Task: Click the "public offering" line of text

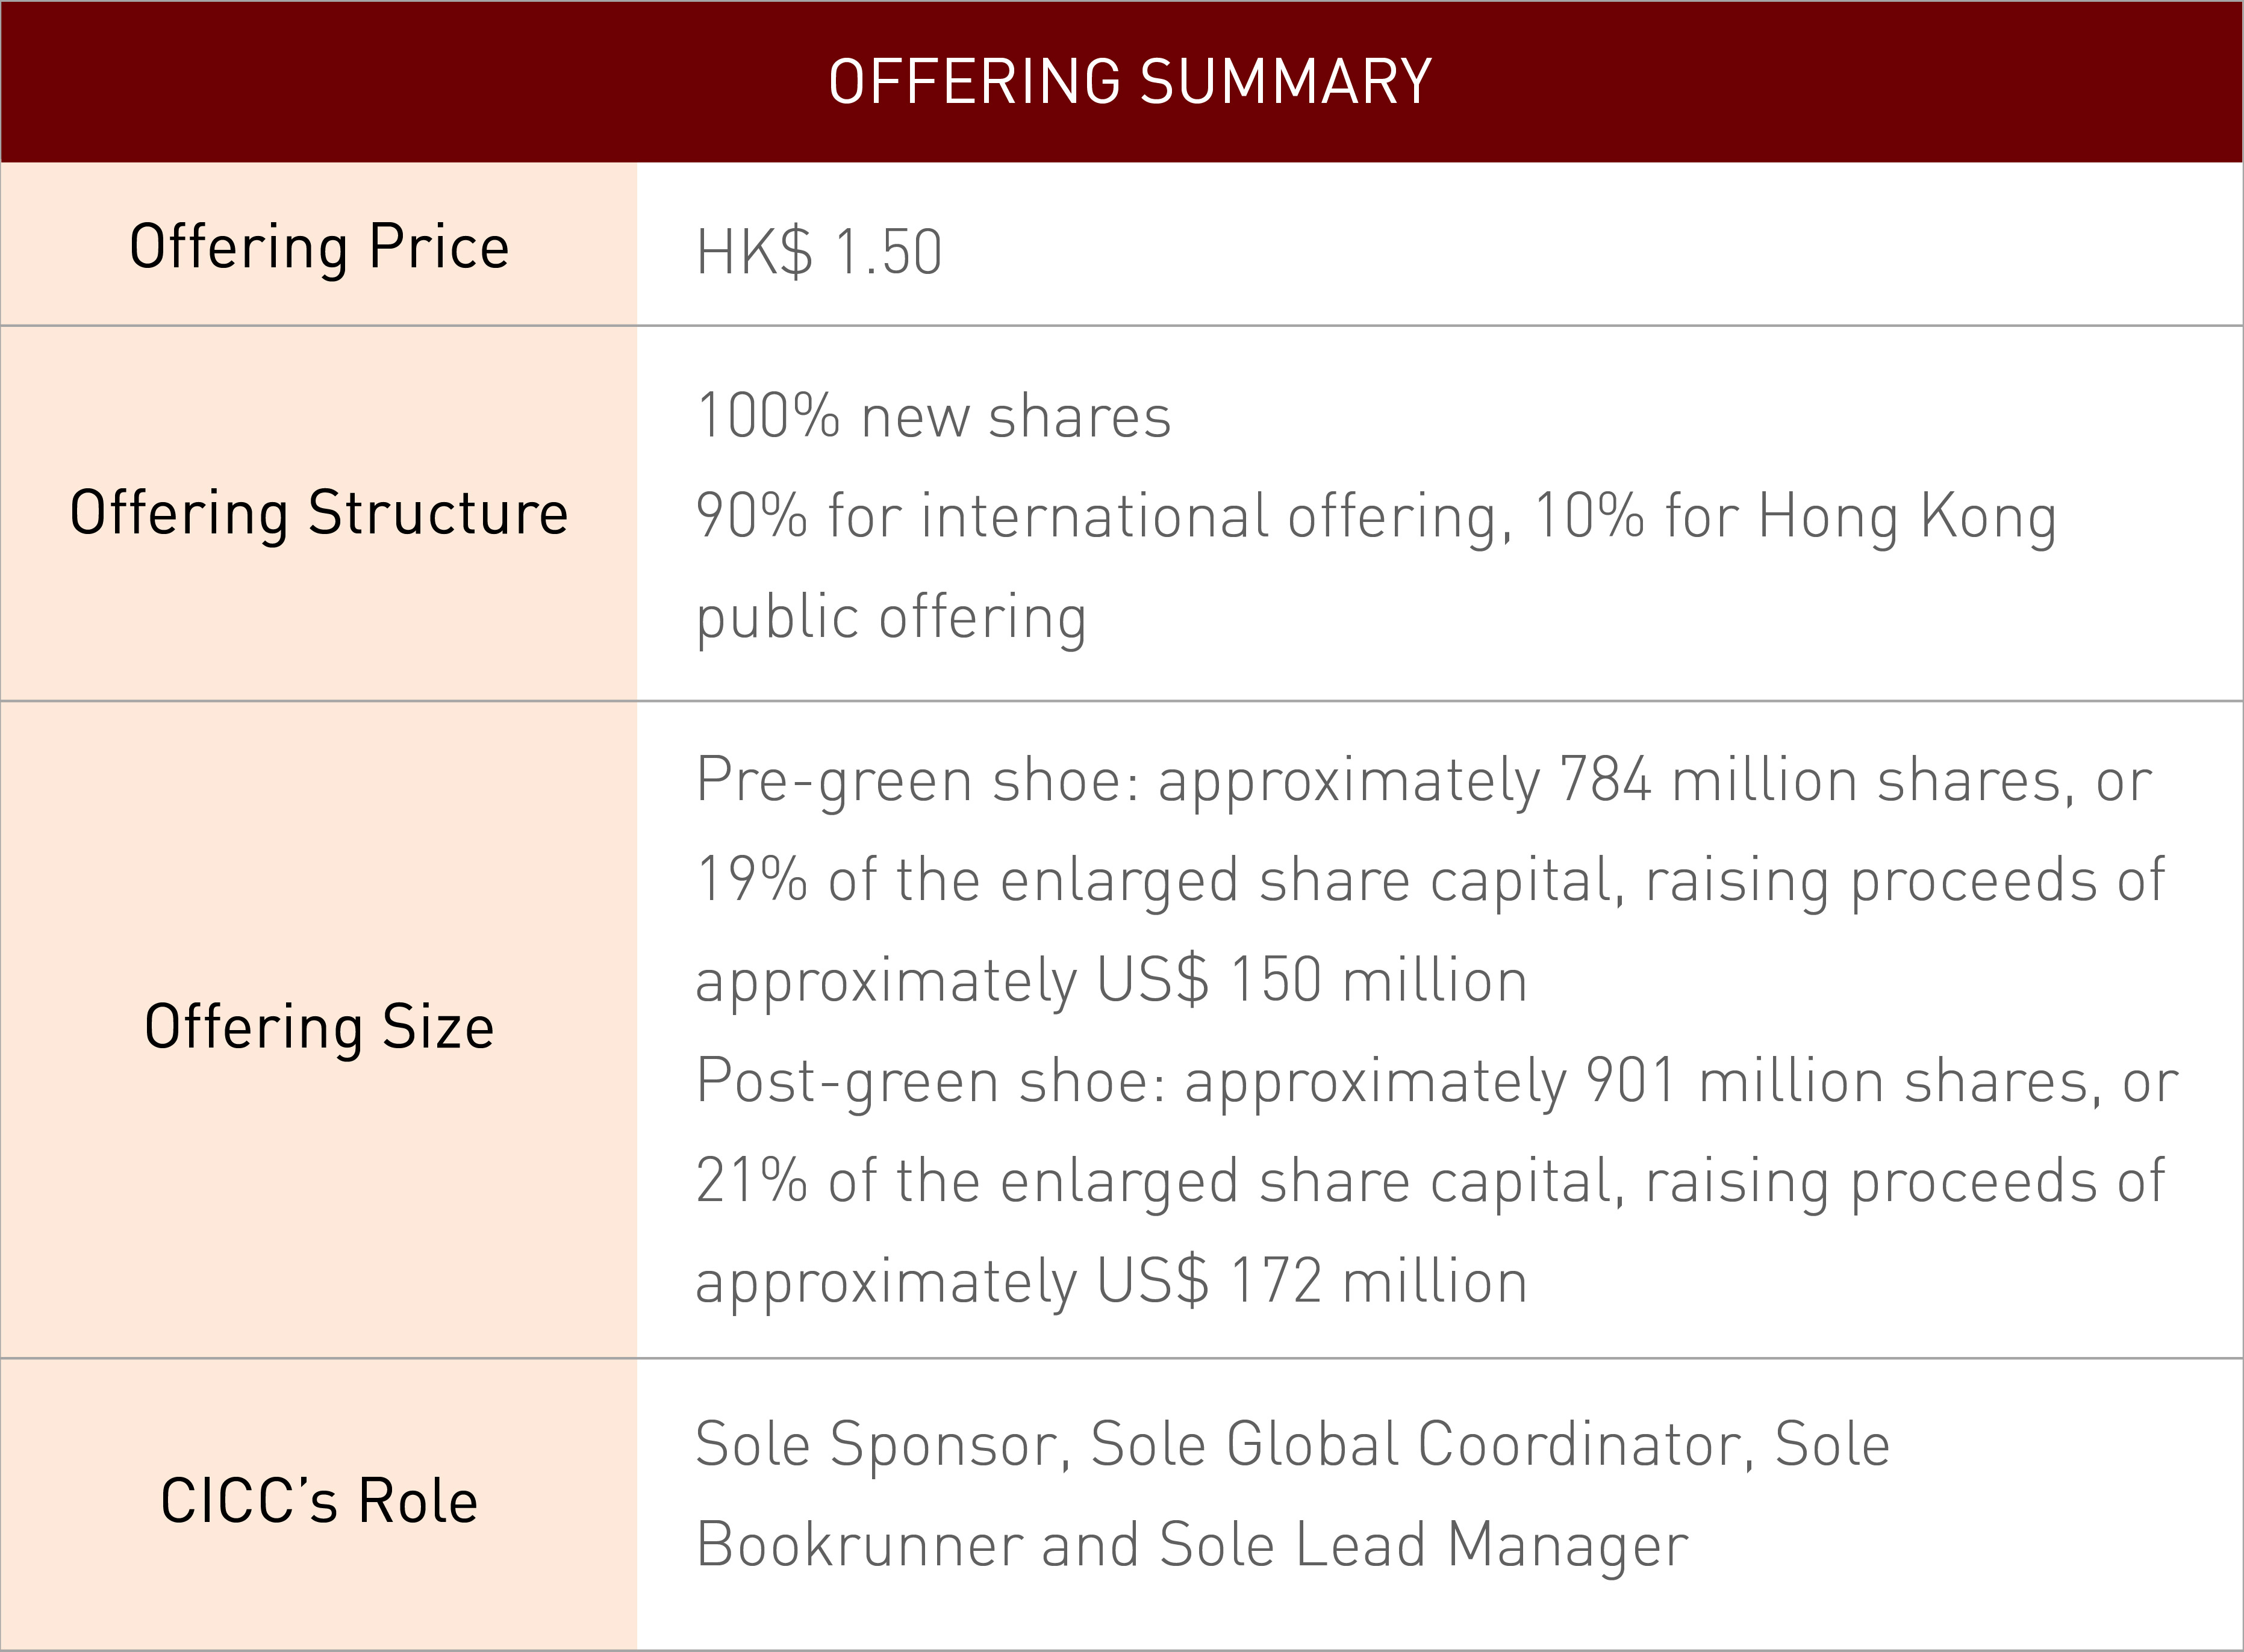Action: 891,617
